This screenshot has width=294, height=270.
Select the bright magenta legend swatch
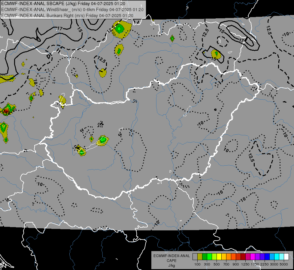(253, 256)
